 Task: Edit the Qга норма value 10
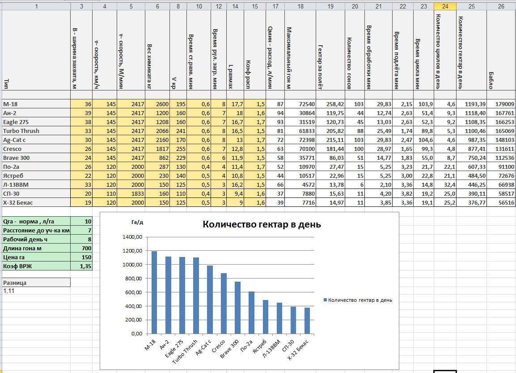pos(81,222)
